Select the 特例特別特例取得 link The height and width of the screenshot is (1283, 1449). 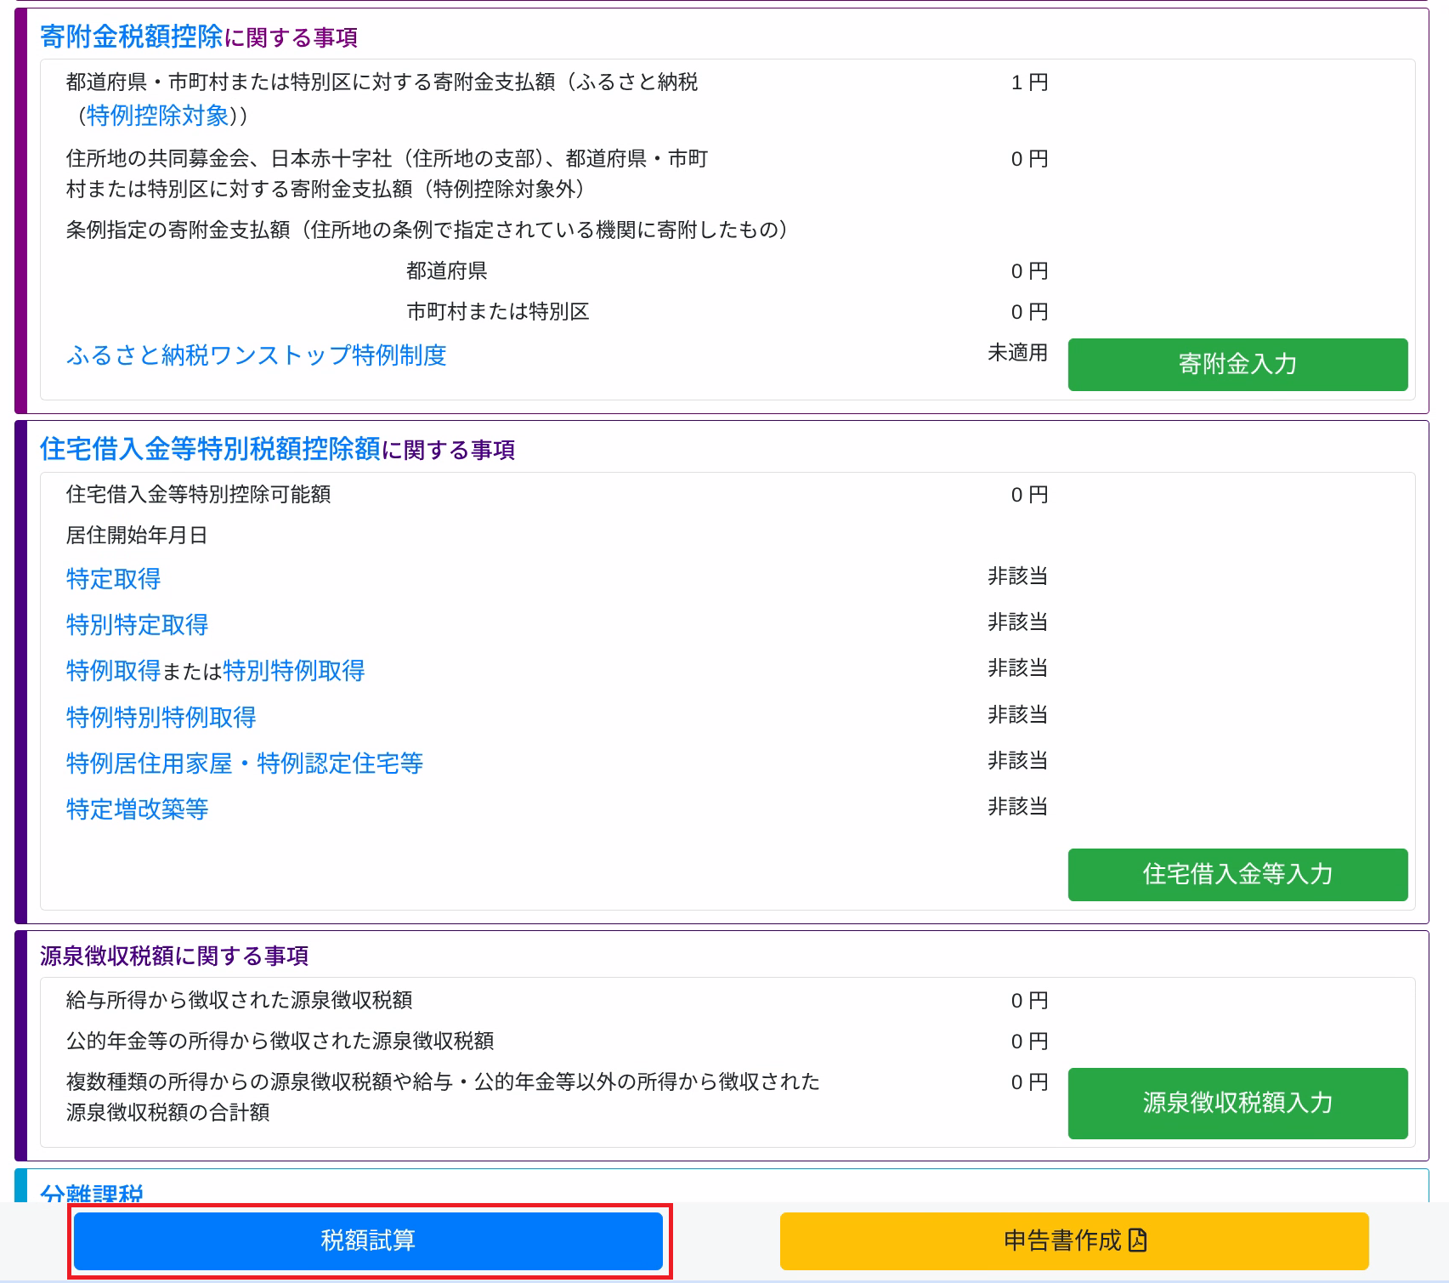[x=161, y=718]
